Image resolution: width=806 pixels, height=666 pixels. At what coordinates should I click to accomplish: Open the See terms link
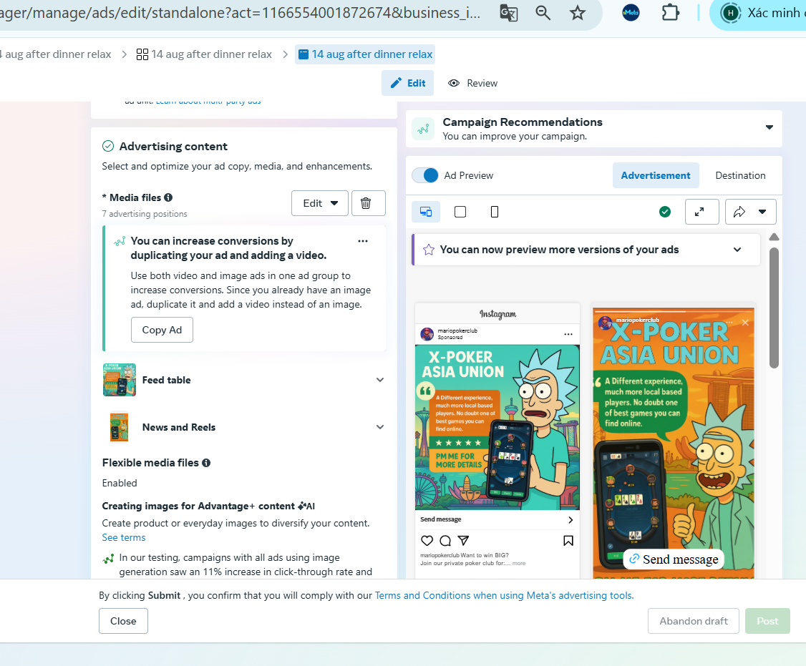pos(123,537)
